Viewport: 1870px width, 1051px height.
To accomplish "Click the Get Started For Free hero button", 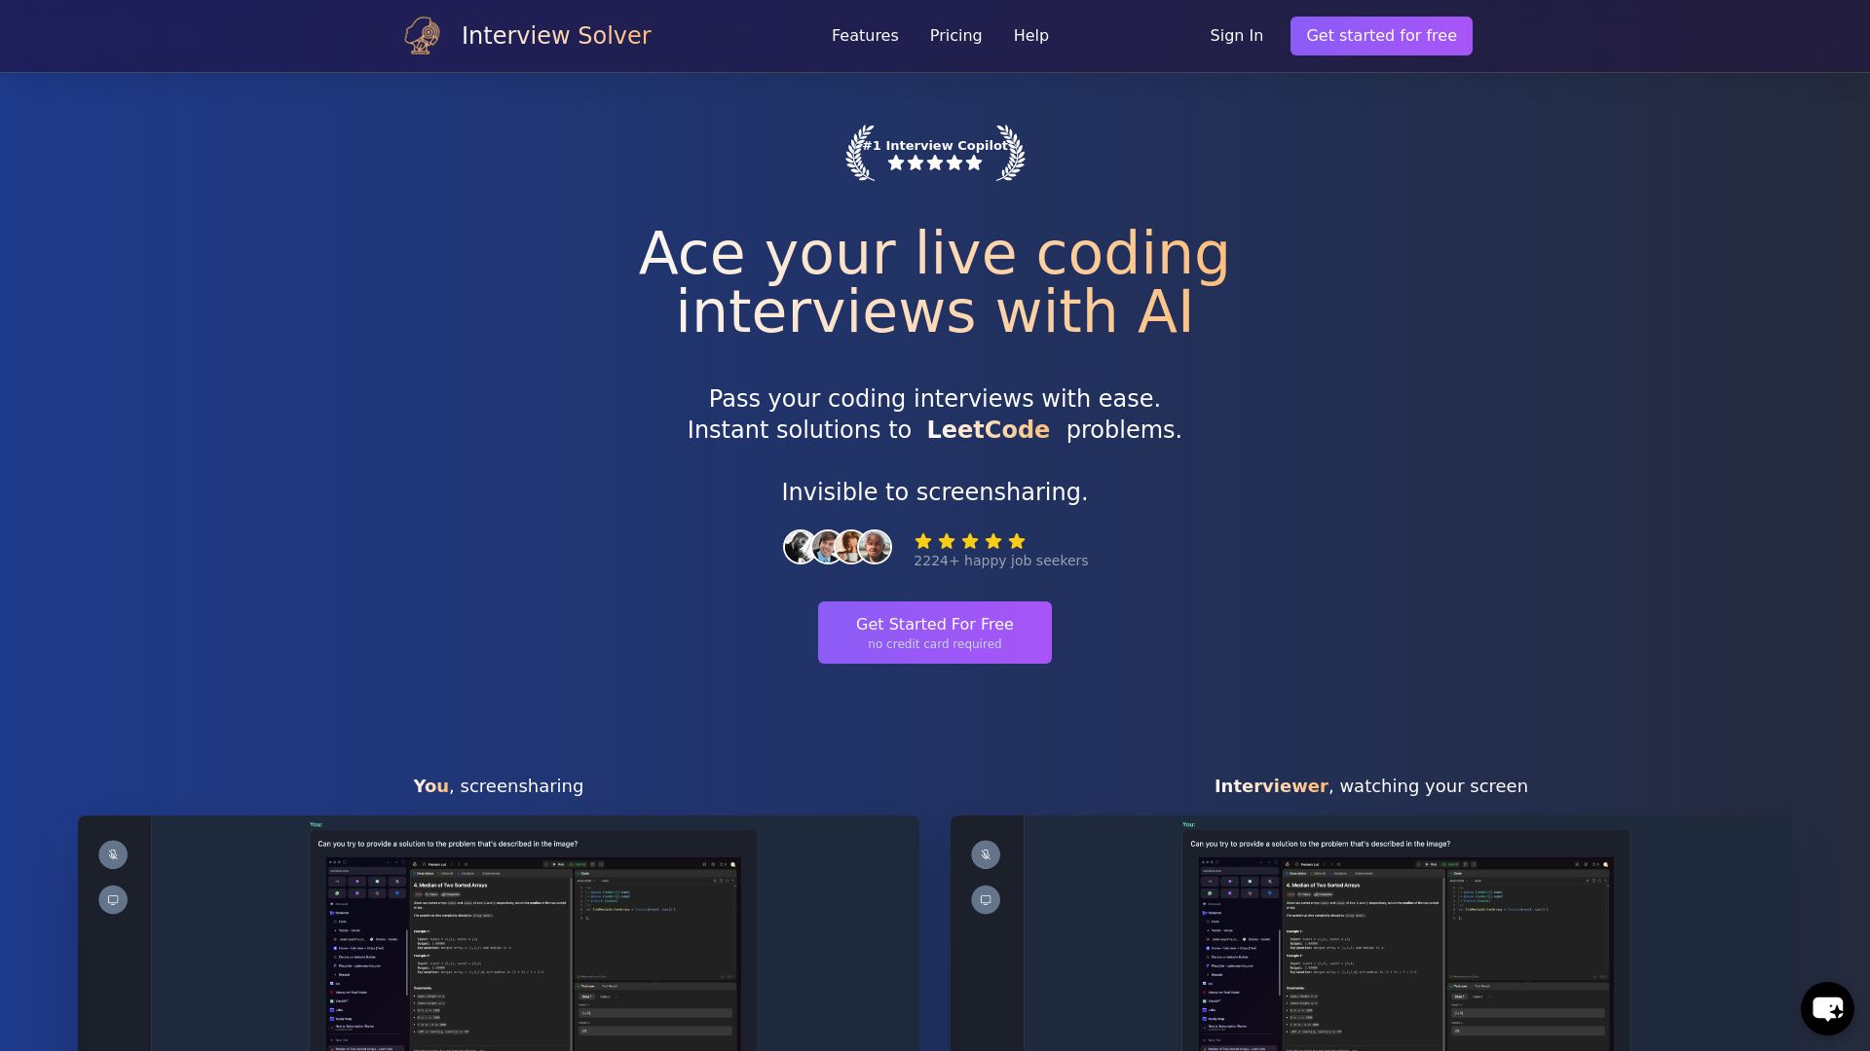I will (934, 632).
